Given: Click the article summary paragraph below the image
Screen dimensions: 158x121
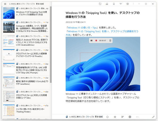Looking at the screenshot, I should click(x=103, y=97).
